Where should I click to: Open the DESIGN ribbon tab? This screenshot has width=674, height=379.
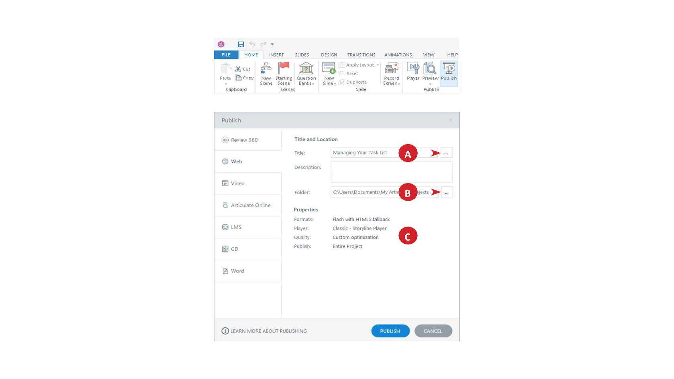[x=329, y=55]
